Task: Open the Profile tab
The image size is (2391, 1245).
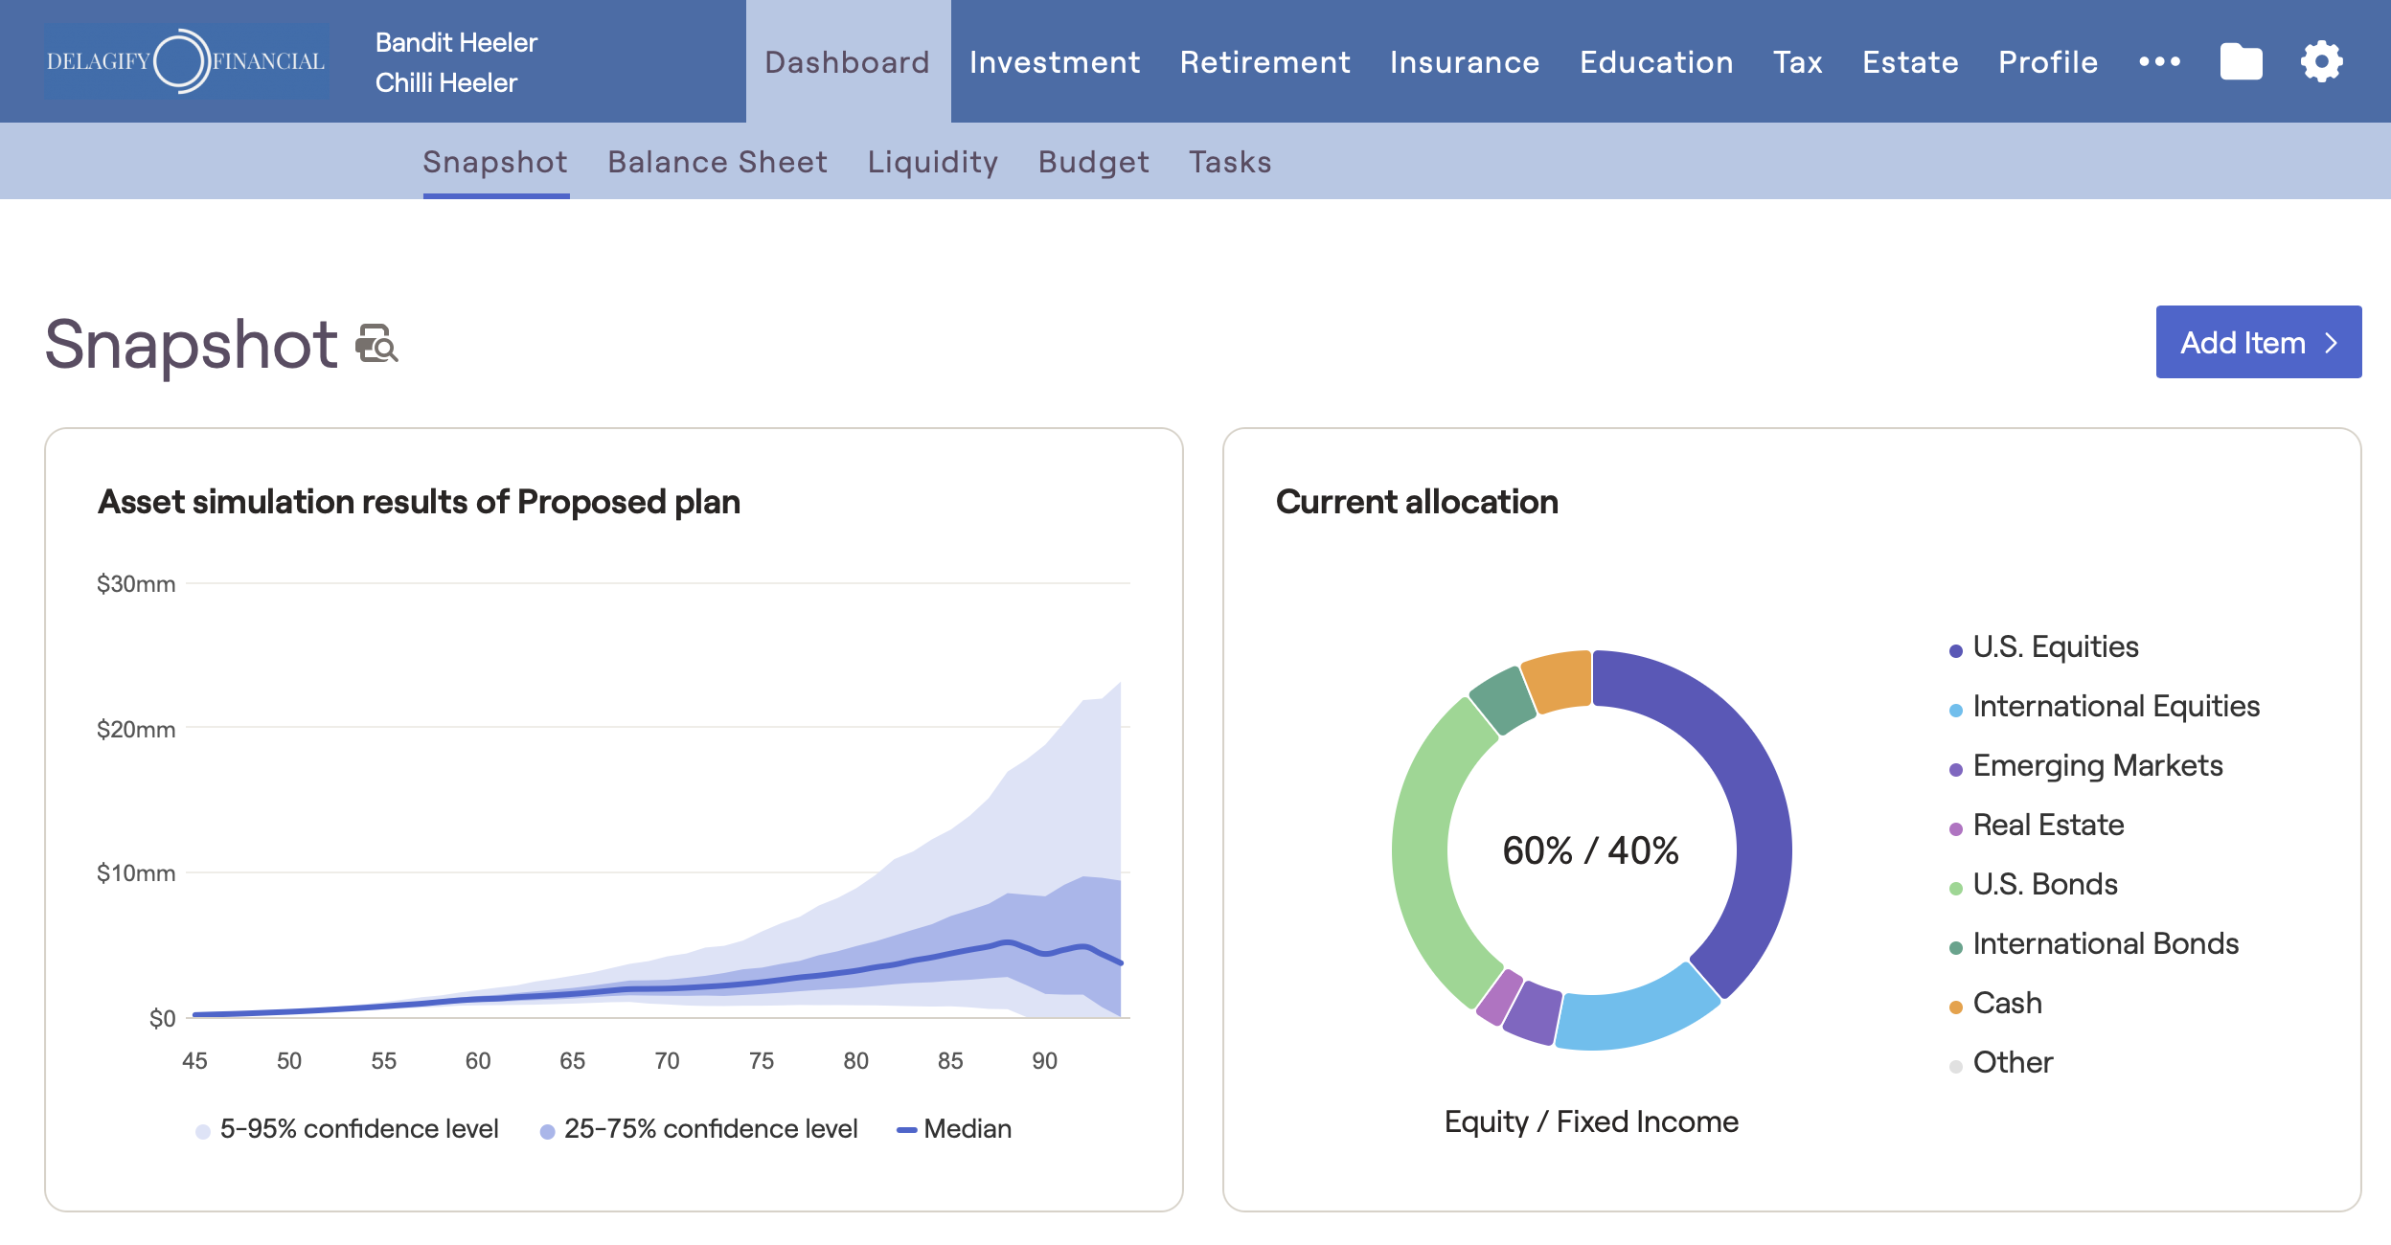Action: pos(2048,62)
